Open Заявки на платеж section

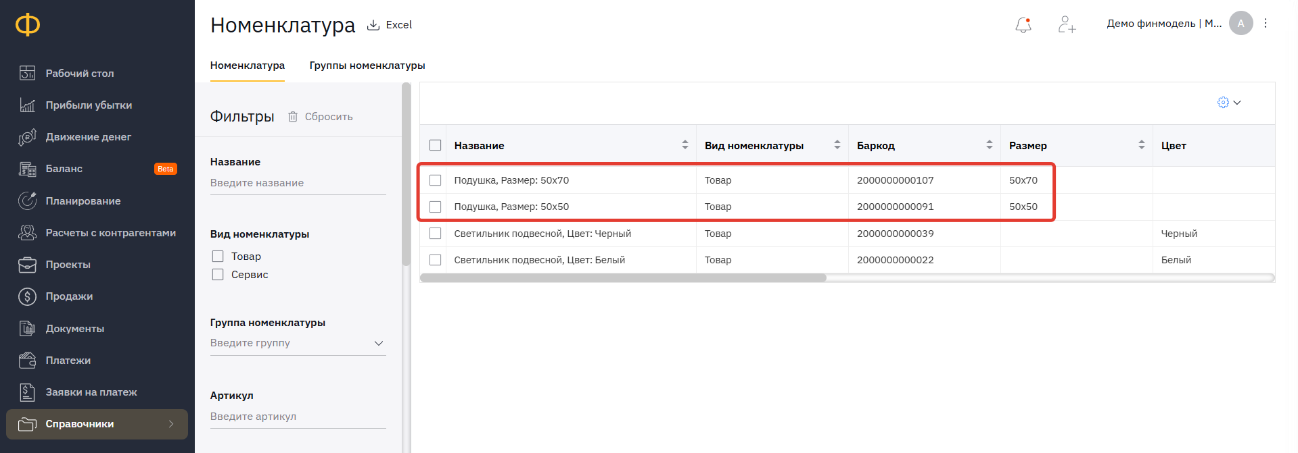tap(91, 392)
